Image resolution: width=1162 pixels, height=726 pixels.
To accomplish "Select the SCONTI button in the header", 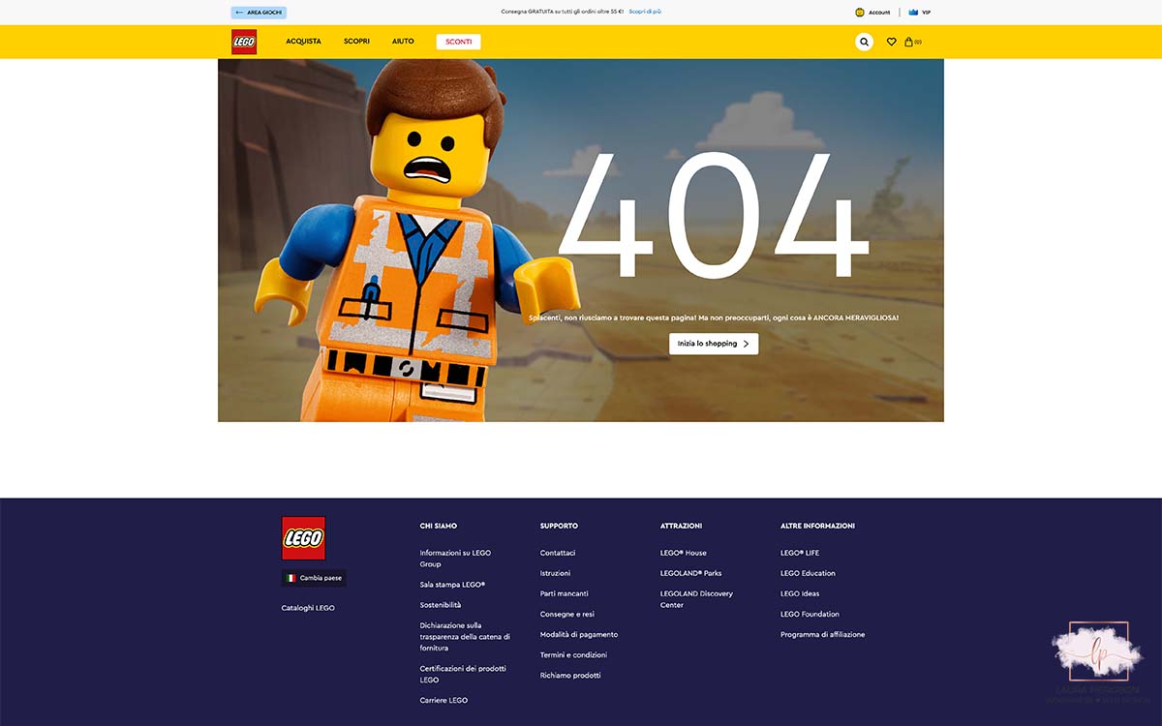I will [x=458, y=42].
